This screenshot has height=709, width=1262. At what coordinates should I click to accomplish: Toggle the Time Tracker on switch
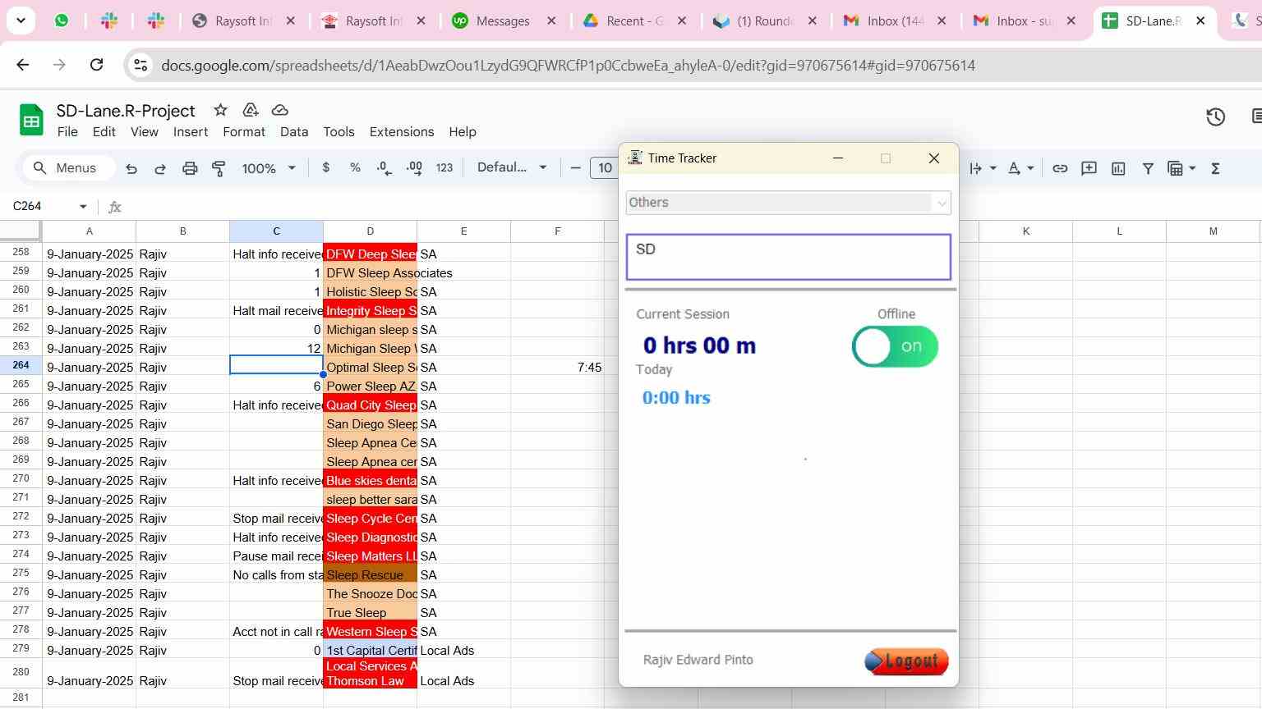tap(895, 346)
